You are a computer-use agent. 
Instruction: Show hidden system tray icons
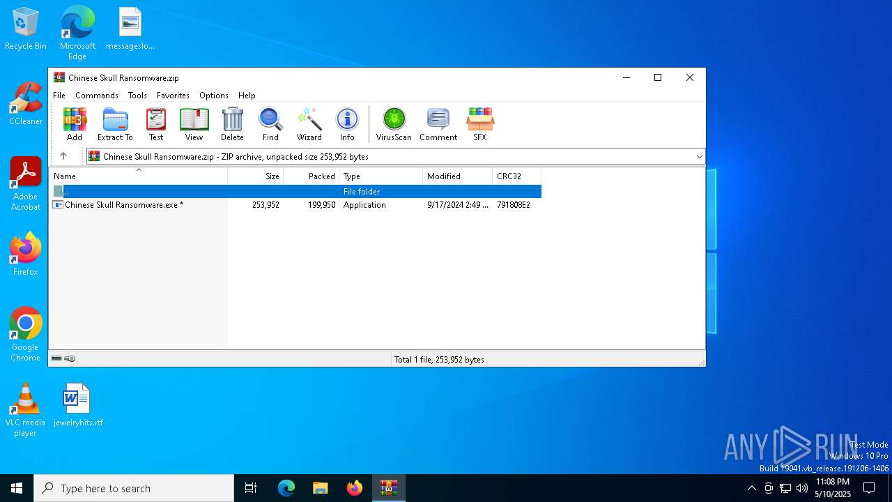coord(751,488)
